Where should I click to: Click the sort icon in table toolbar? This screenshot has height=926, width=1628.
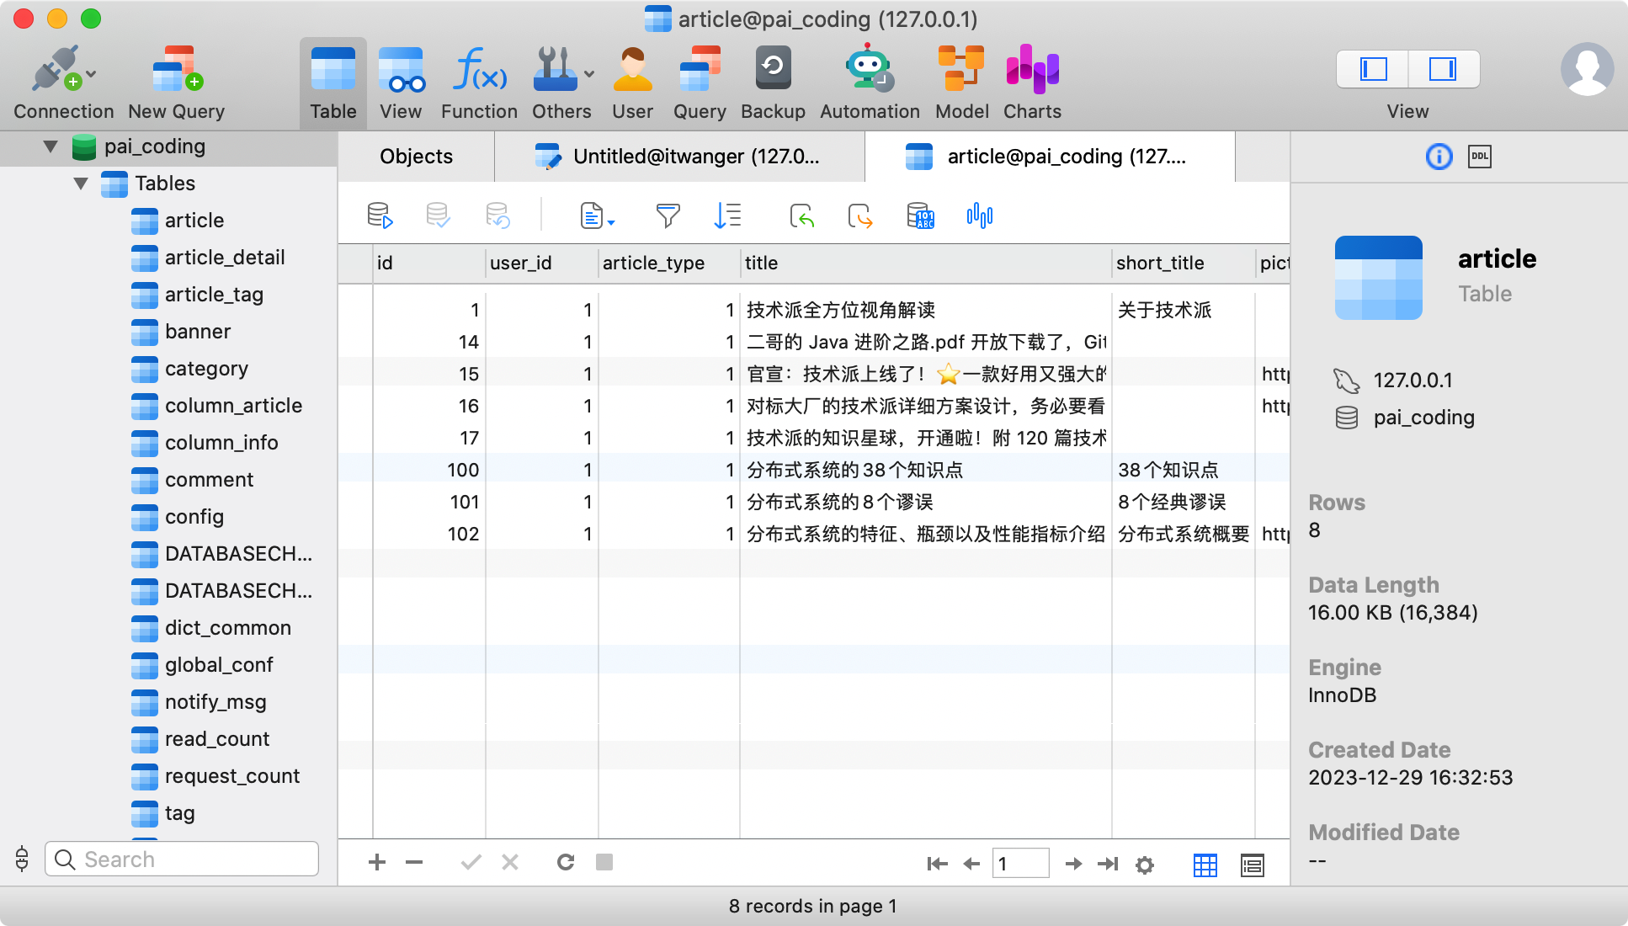727,216
